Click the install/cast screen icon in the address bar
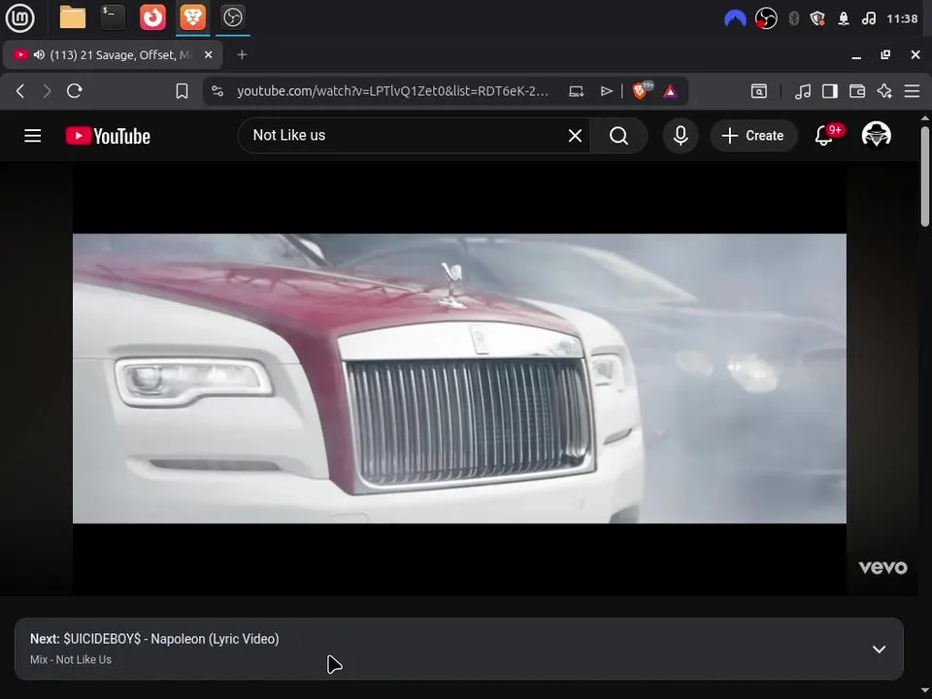The width and height of the screenshot is (932, 699). [x=576, y=91]
